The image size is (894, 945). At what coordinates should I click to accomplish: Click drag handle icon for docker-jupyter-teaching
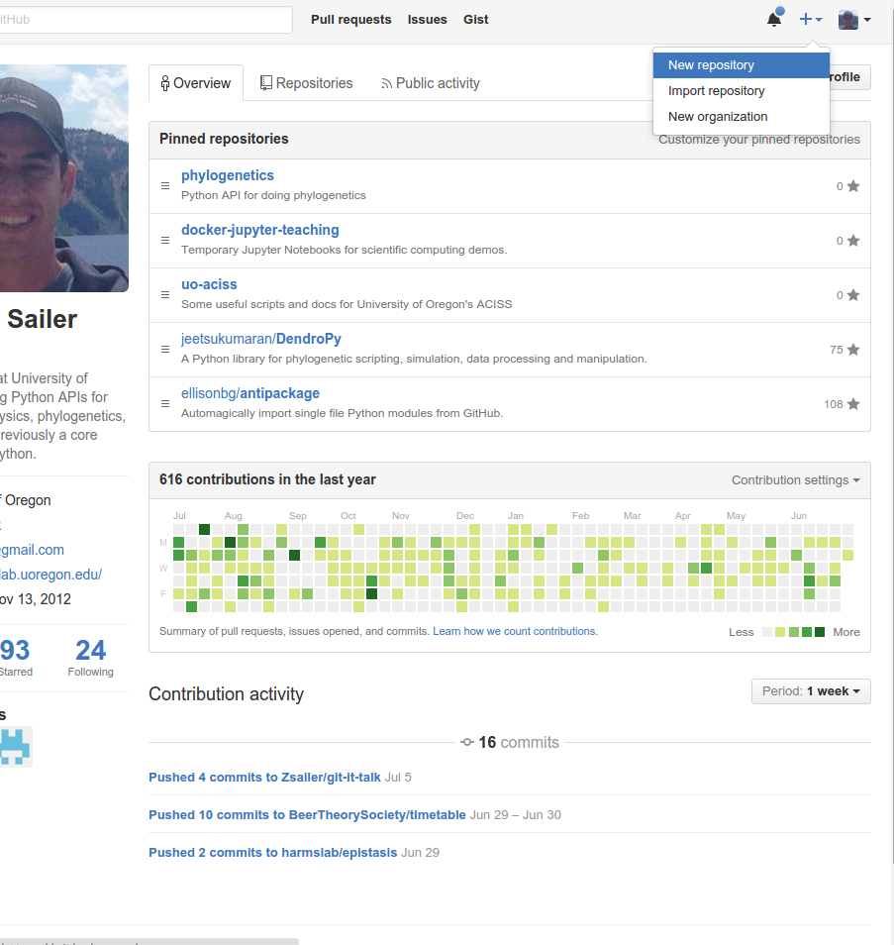(165, 241)
